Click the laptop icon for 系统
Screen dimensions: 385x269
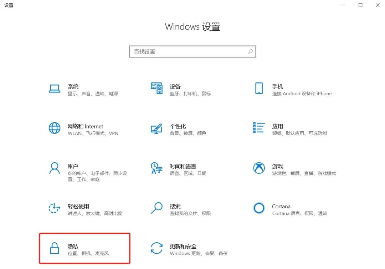55,89
